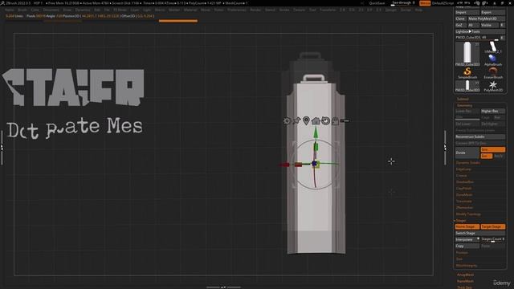Click Reconstruct Subdiv button
The height and width of the screenshot is (289, 514).
coord(480,136)
